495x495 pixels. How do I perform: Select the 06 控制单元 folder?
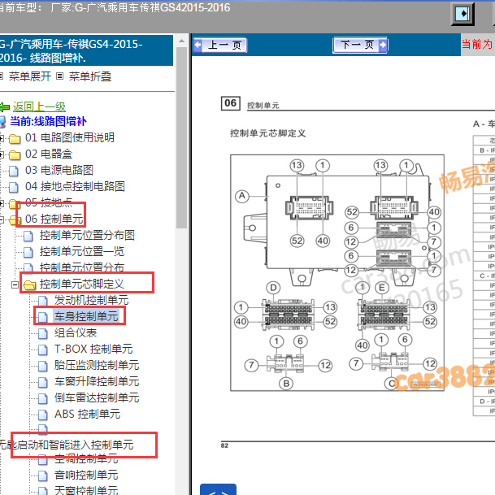(x=54, y=219)
